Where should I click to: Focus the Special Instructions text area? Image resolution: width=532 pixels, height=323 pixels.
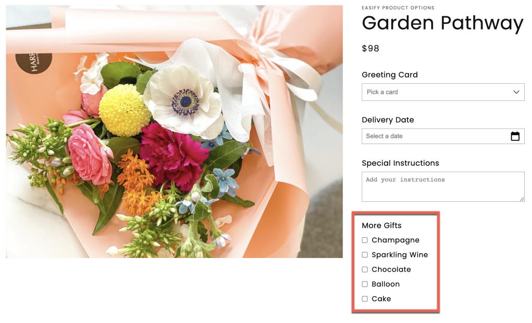[443, 186]
